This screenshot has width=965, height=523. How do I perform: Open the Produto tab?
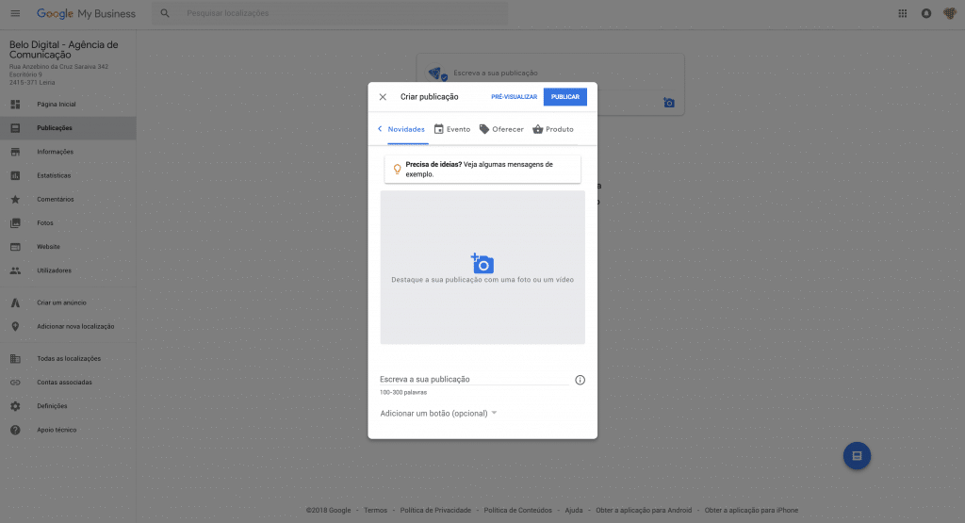tap(553, 129)
